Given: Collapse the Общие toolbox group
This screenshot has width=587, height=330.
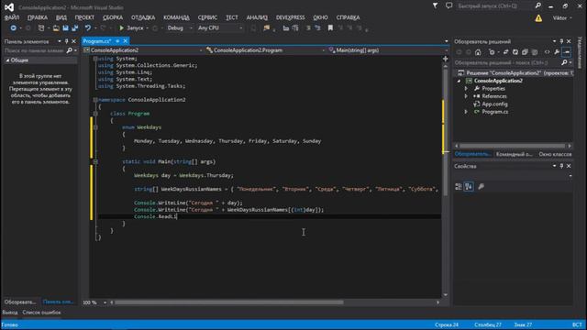Looking at the screenshot, I should click(x=7, y=60).
